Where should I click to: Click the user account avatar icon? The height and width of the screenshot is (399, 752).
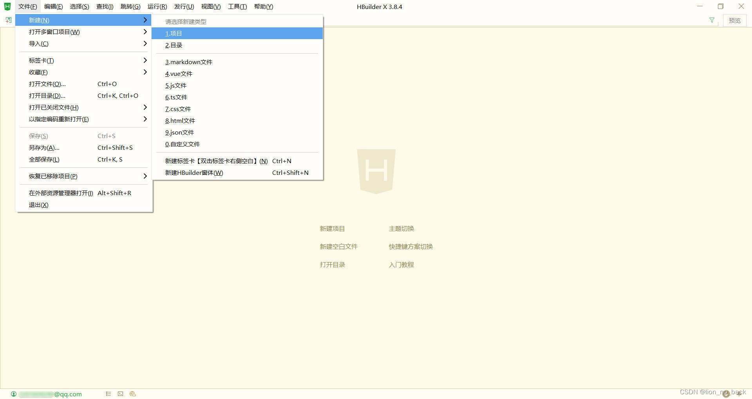tap(14, 394)
